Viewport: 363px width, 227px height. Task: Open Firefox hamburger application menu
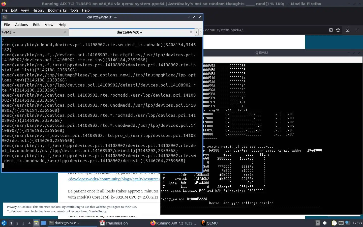point(357,30)
